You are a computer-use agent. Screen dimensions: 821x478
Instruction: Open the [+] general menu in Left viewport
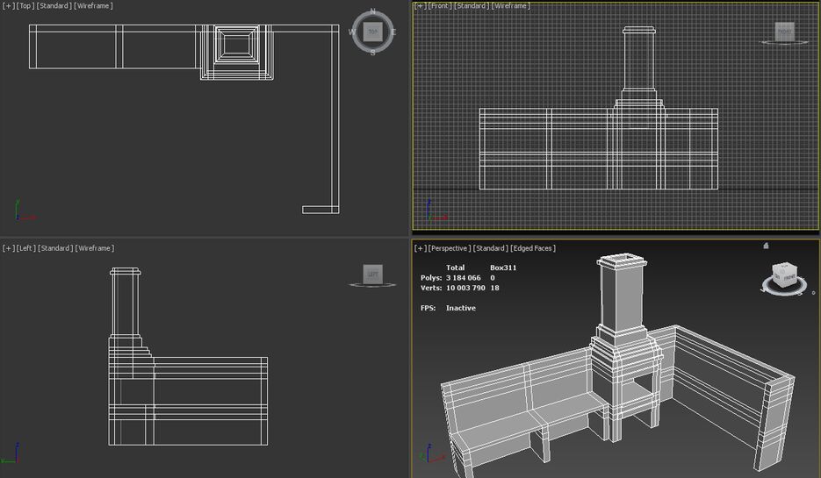coord(8,248)
